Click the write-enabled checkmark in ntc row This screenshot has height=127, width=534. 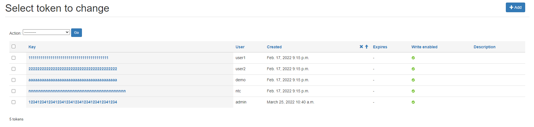[413, 91]
